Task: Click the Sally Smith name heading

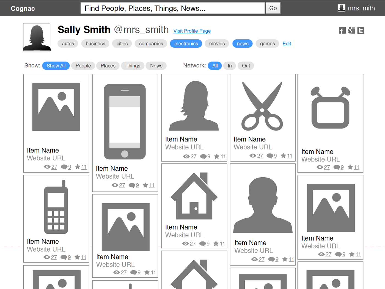Action: tap(84, 30)
